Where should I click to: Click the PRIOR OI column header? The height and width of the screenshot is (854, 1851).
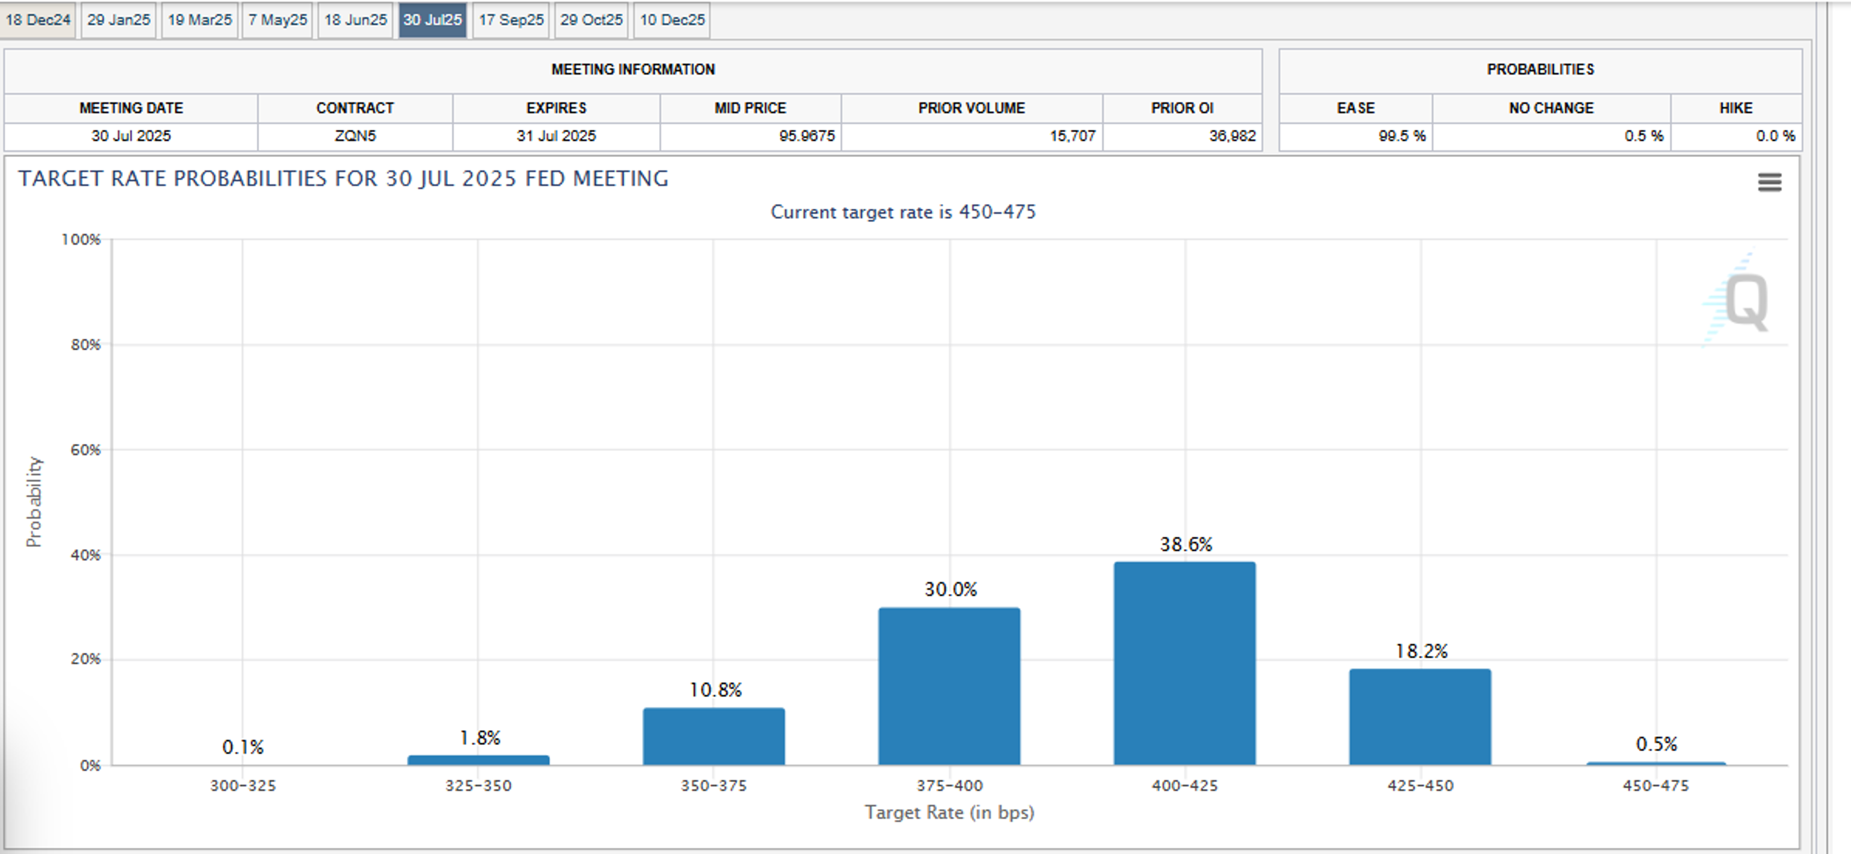click(x=1182, y=108)
